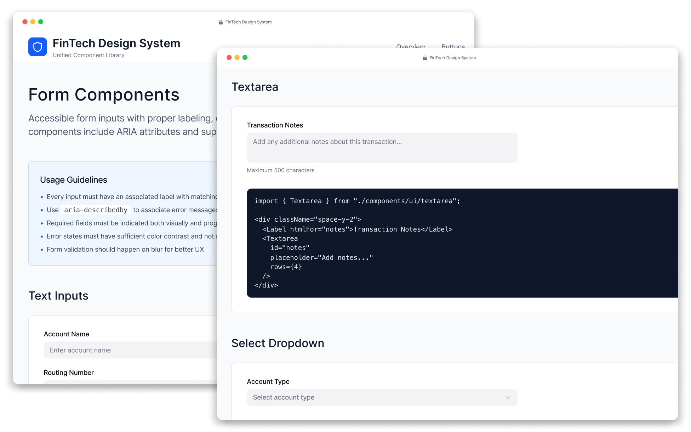The height and width of the screenshot is (432, 691).
Task: Click the Transaction Notes label
Action: tap(275, 125)
